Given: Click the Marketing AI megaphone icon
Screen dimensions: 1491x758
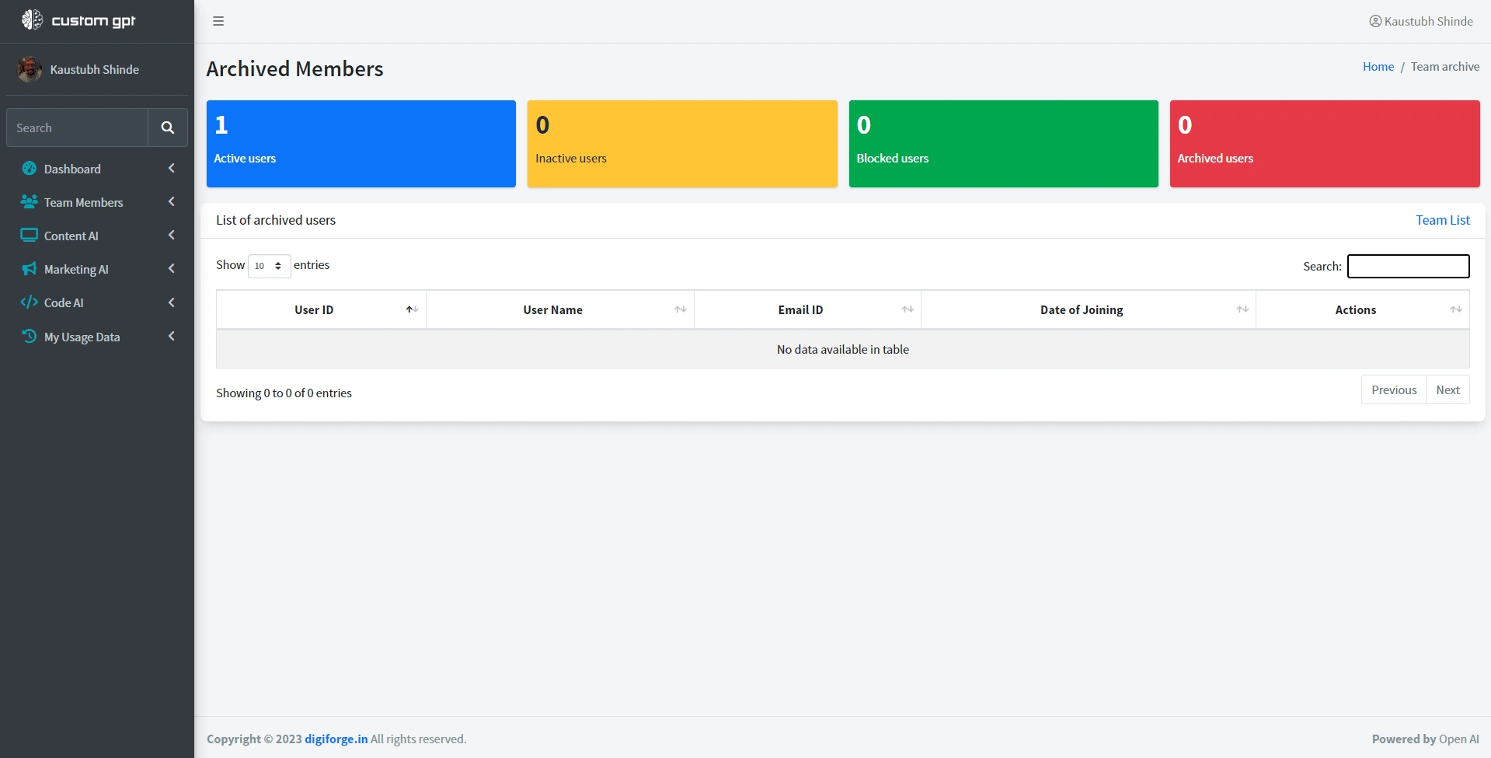Looking at the screenshot, I should tap(30, 269).
